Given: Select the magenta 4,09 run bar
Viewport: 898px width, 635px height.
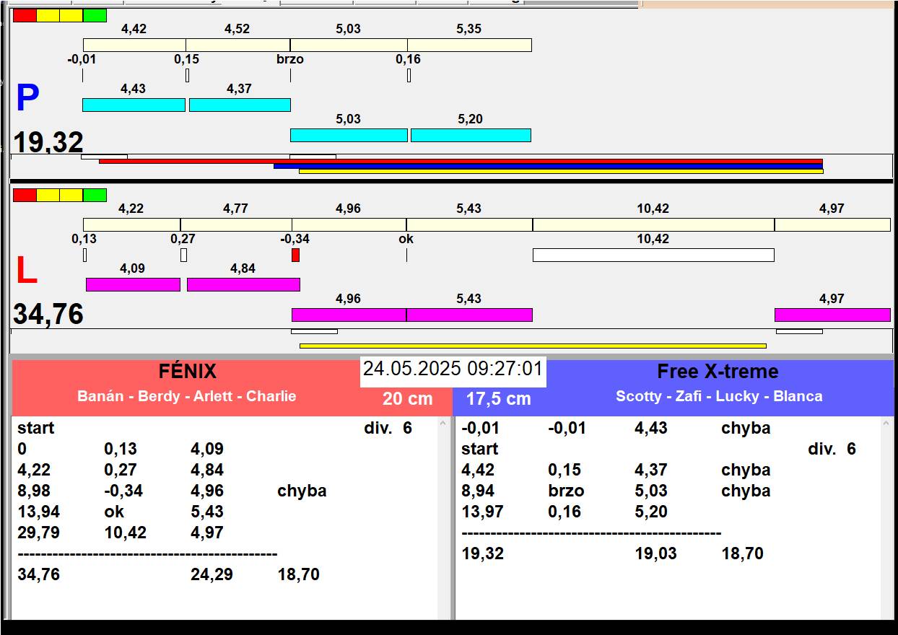Looking at the screenshot, I should (x=133, y=284).
